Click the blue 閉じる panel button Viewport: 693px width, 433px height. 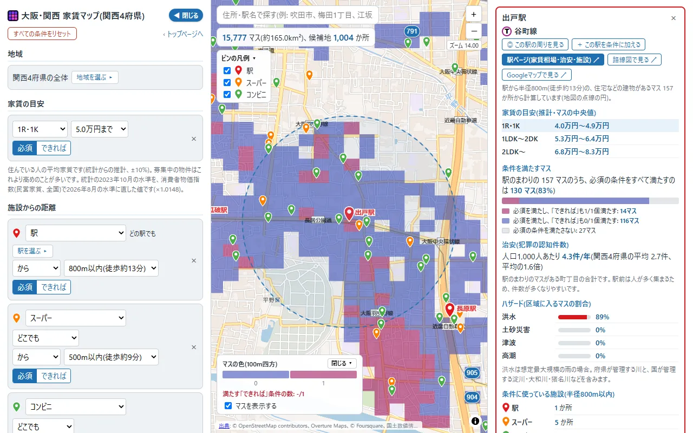click(186, 15)
